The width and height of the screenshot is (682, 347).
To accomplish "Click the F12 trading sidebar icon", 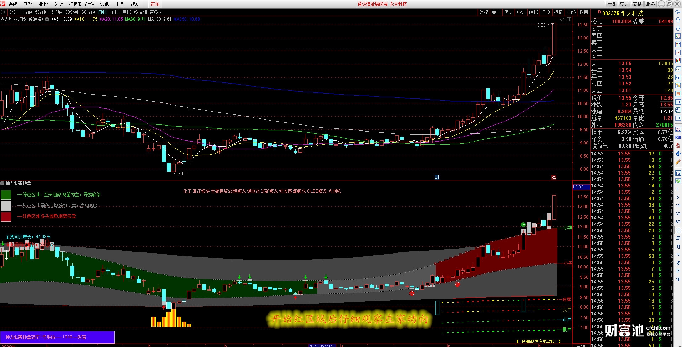I will (678, 102).
